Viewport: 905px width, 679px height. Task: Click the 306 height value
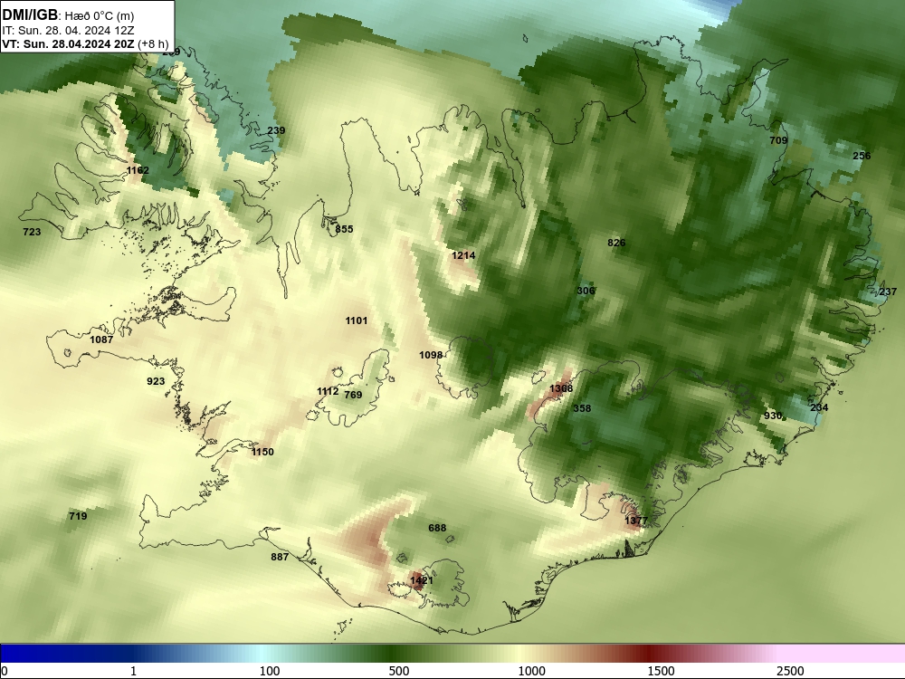pyautogui.click(x=586, y=291)
